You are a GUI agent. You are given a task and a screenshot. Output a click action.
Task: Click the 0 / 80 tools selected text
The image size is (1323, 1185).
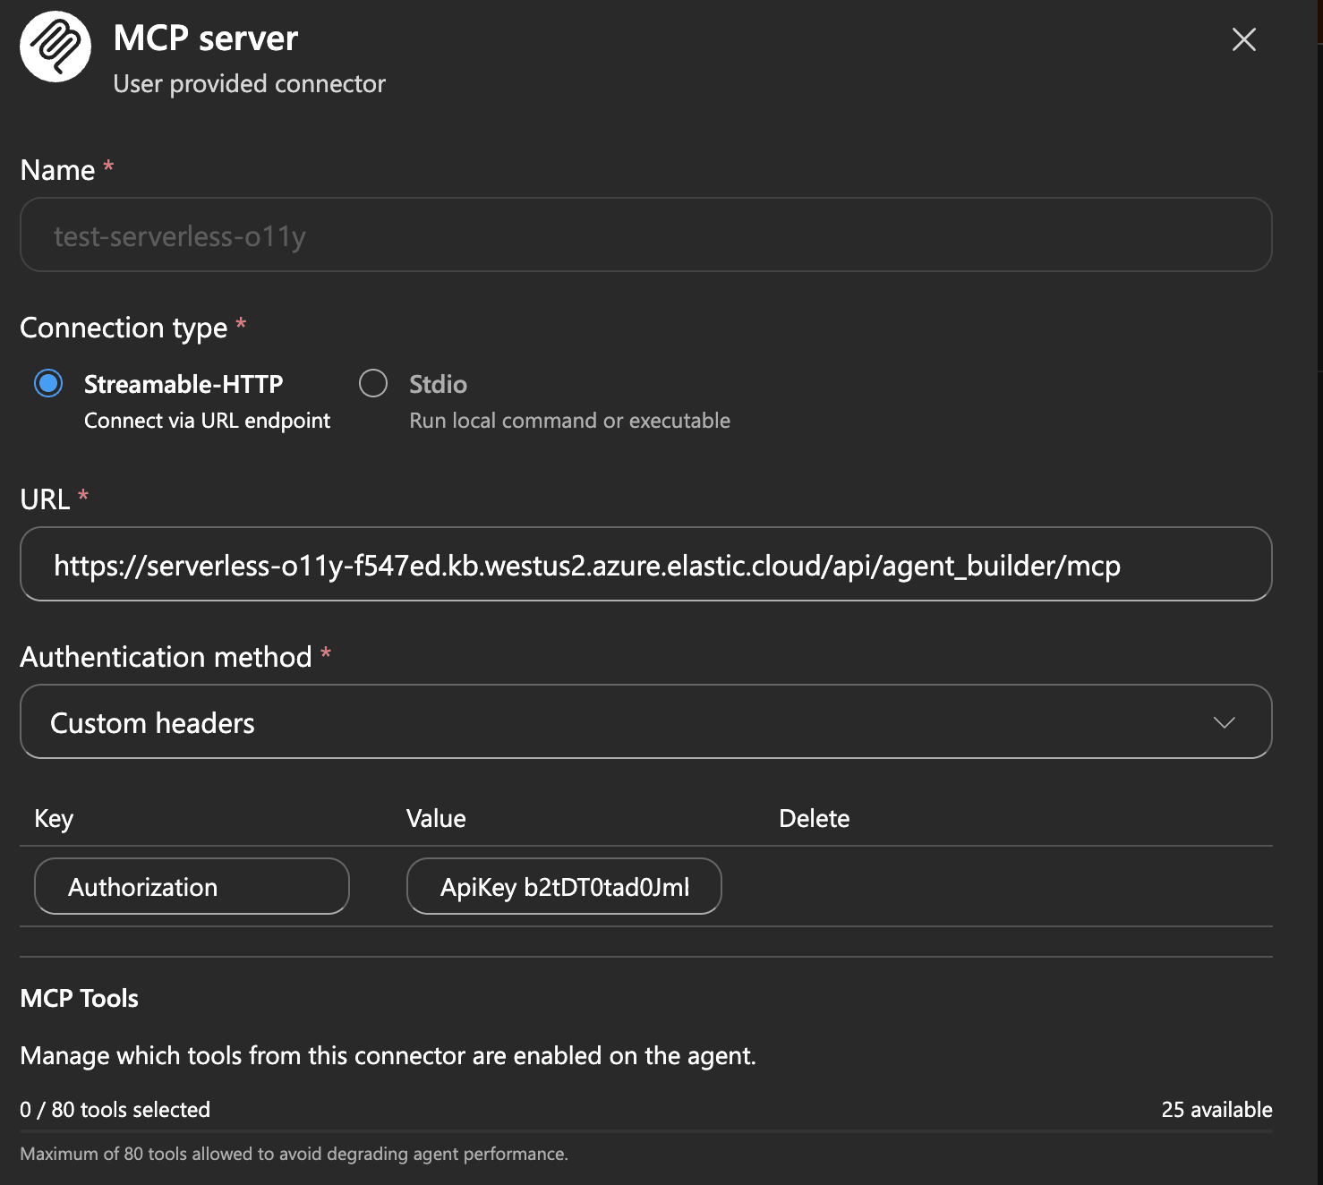(115, 1110)
